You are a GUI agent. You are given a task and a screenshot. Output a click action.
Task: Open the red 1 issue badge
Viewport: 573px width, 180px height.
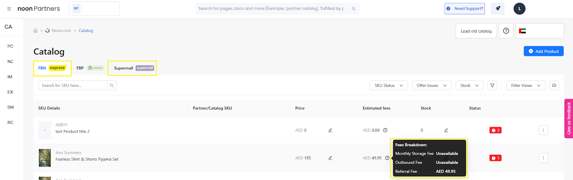pyautogui.click(x=496, y=158)
